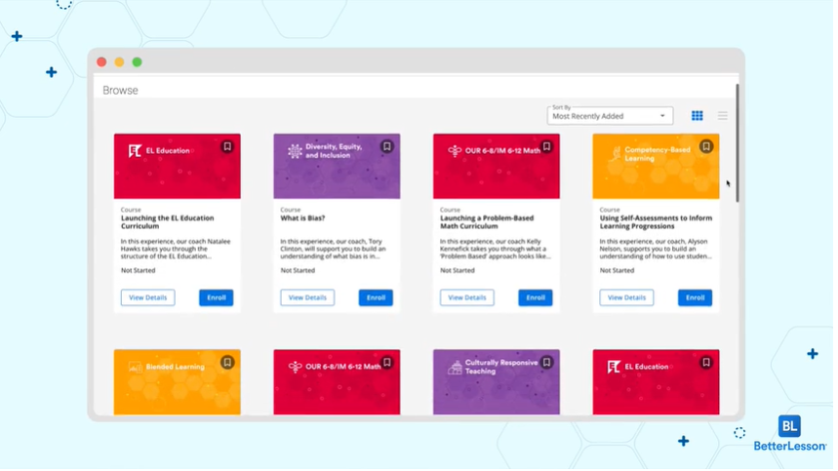Click the title 'Using Self-Assessments to Inform Learning Progressions'
Viewport: 838px width, 471px height.
(x=659, y=223)
